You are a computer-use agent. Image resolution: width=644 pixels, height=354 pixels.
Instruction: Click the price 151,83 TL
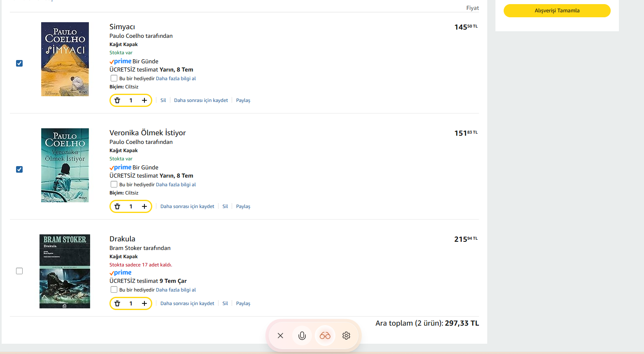(x=466, y=133)
